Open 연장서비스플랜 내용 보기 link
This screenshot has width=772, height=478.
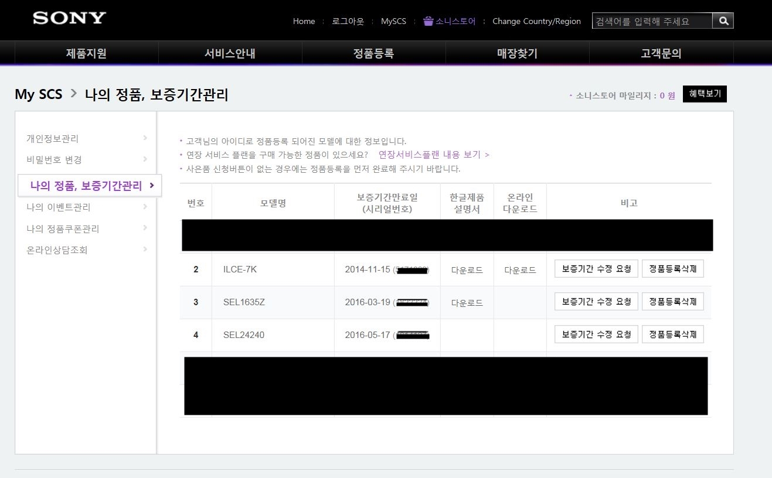[x=433, y=155]
